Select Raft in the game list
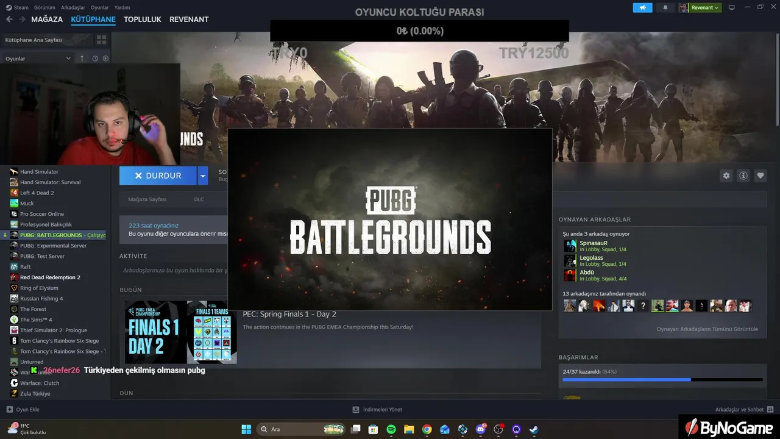 (25, 267)
